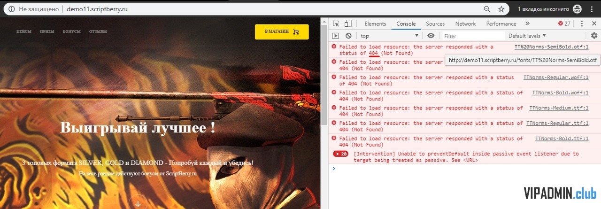
Task: Open the Sources tab
Action: 435,23
